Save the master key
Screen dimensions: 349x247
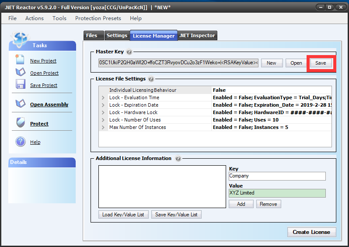(321, 63)
